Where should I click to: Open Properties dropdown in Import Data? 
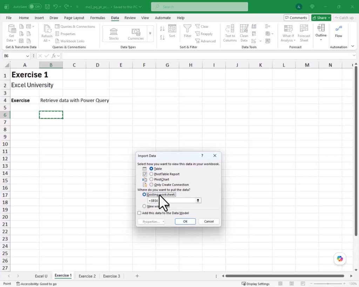click(x=151, y=221)
